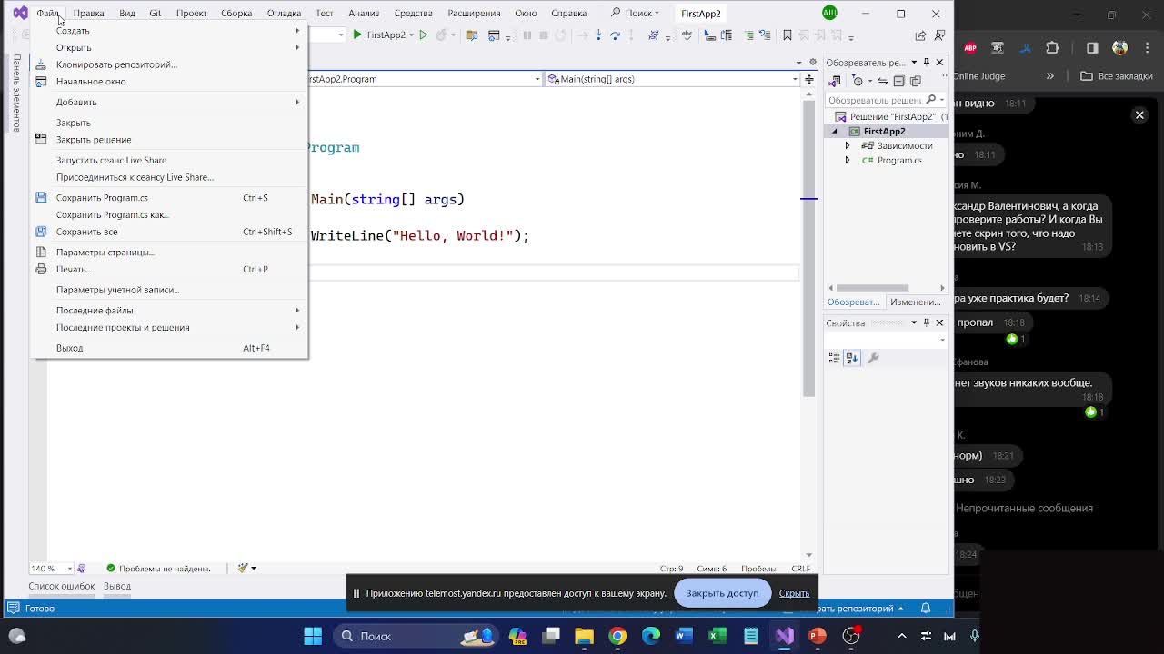1164x654 pixels.
Task: Click the Show All Files icon in Solution Explorer
Action: (x=915, y=81)
